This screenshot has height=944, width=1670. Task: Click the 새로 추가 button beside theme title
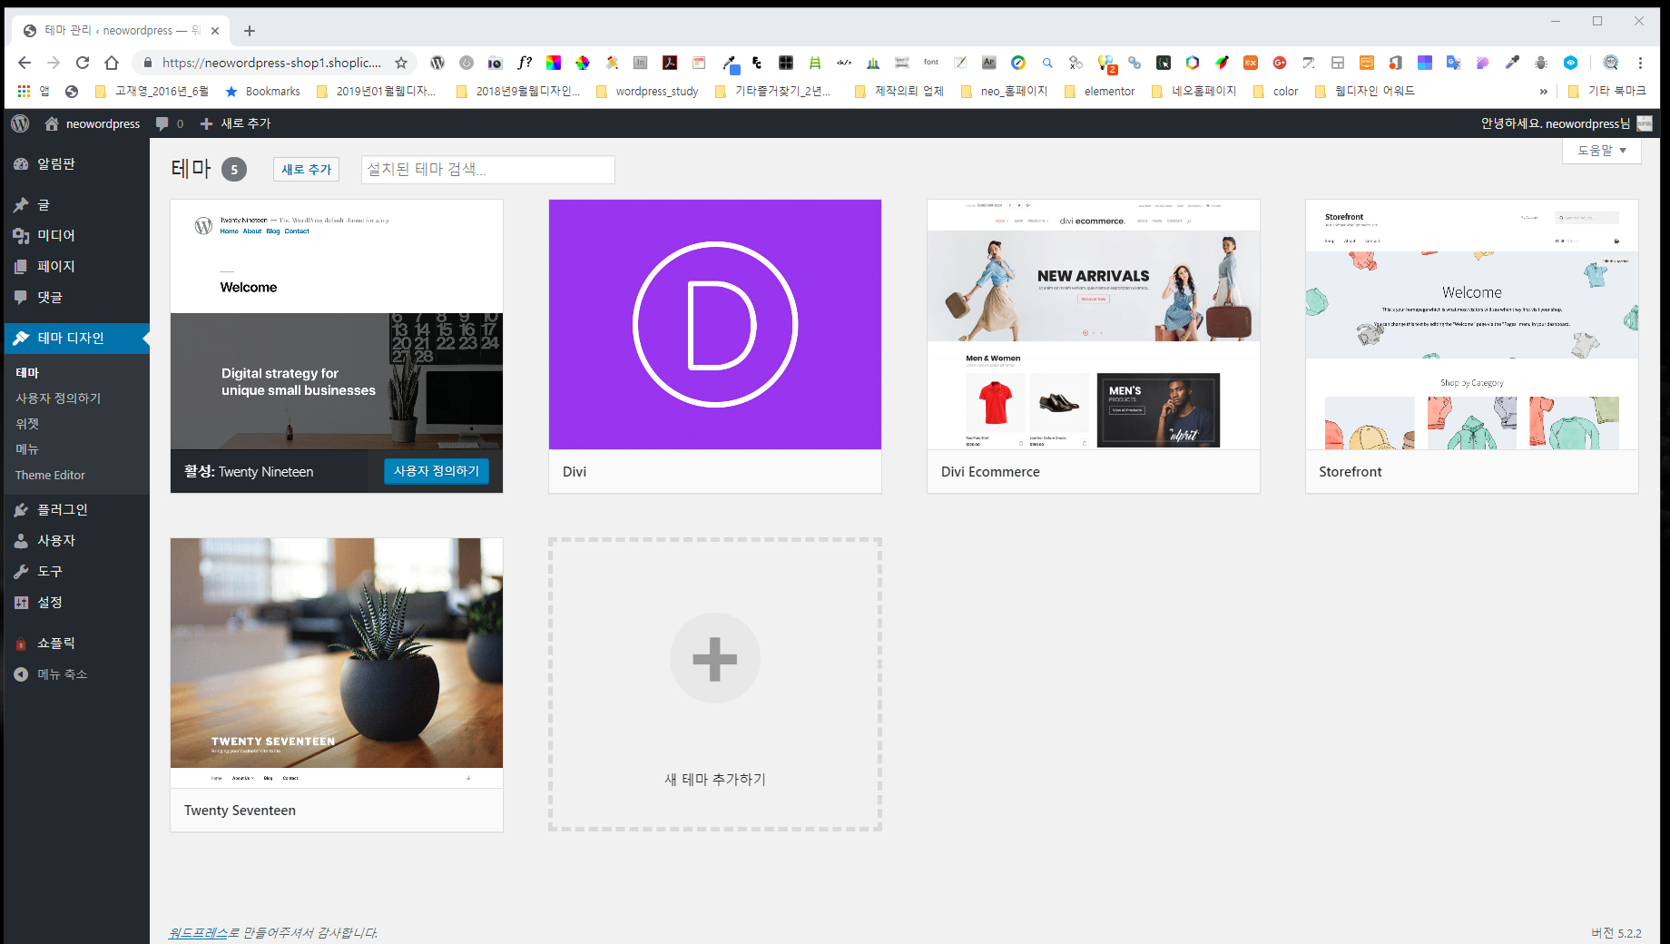point(306,170)
